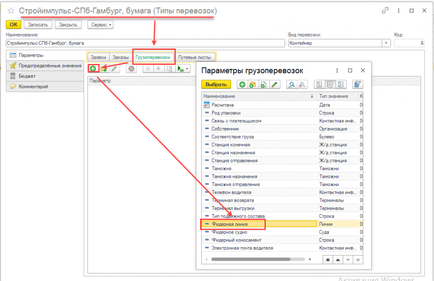Image resolution: width=434 pixels, height=281 pixels.
Task: Select the Станция конечная row
Action: tap(282, 145)
